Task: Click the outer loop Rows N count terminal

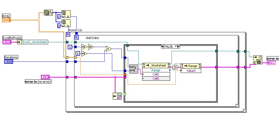Action: click(68, 34)
